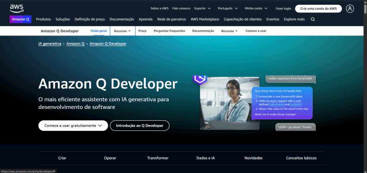Select the Preço tab
The height and width of the screenshot is (173, 367).
point(142,31)
